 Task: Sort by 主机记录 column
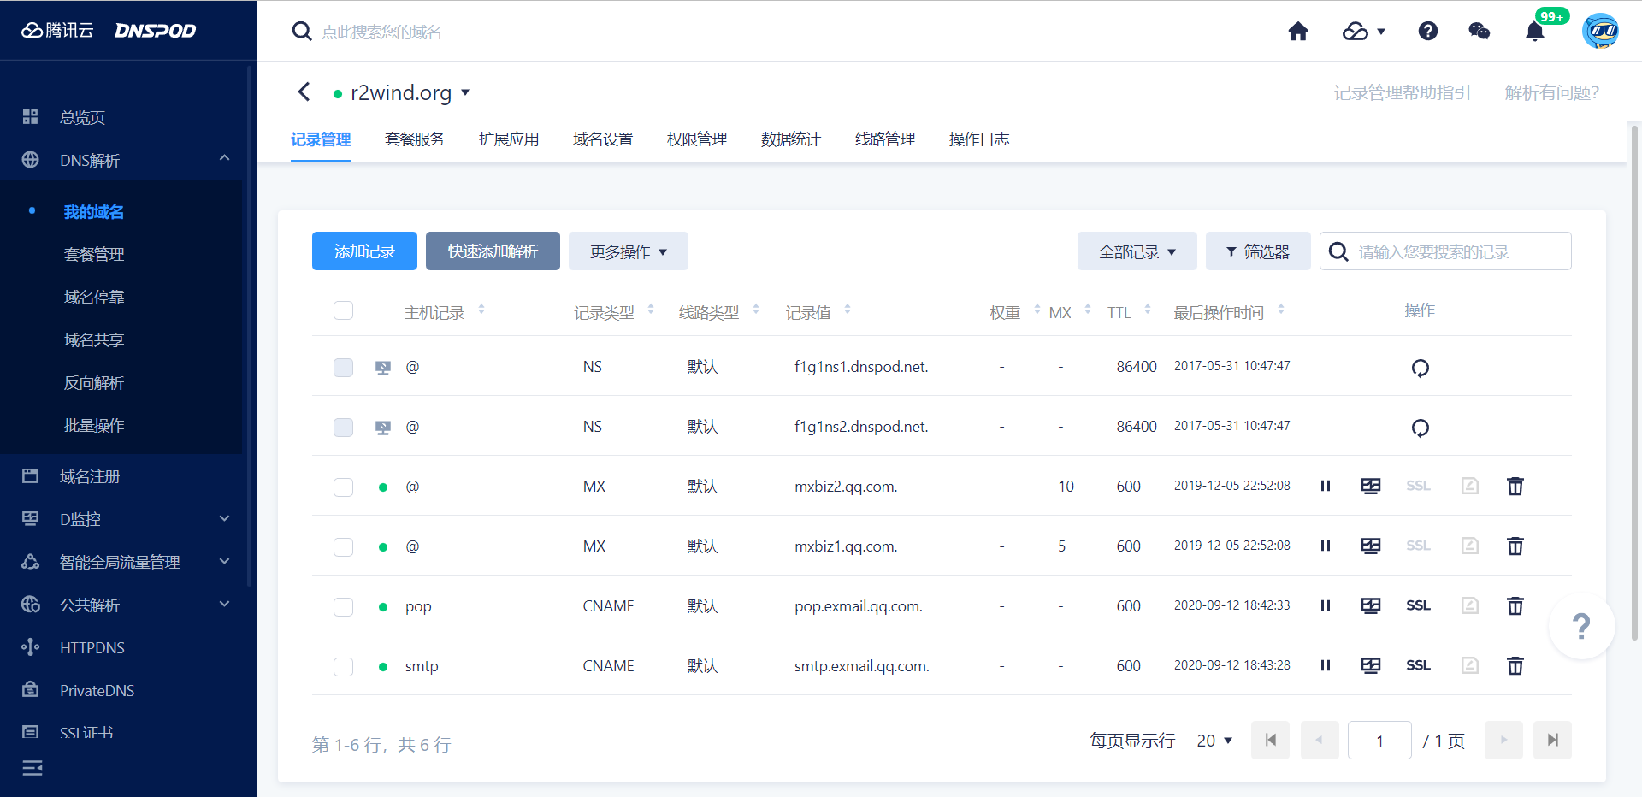click(481, 310)
